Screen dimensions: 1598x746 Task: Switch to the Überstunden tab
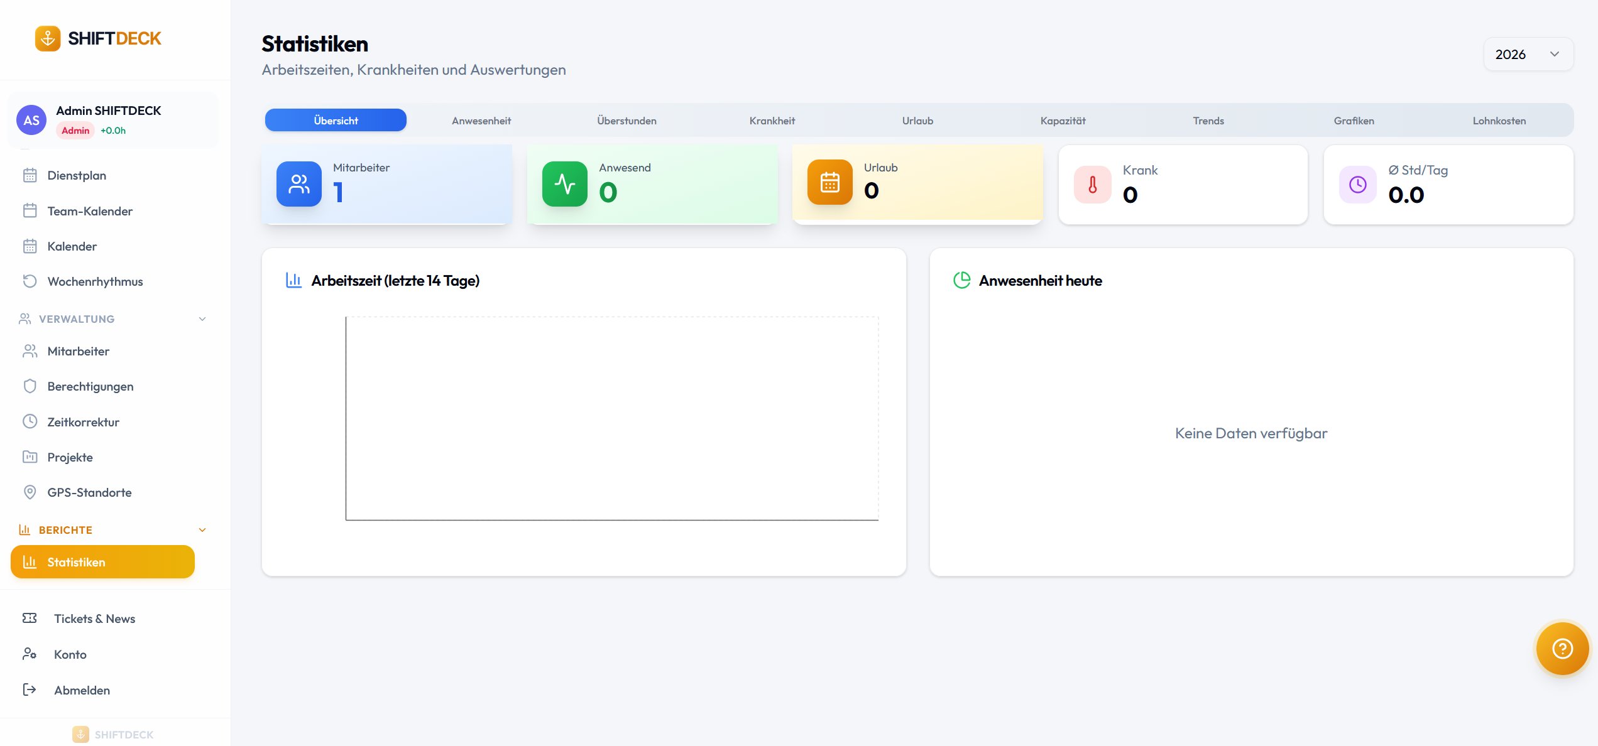627,121
